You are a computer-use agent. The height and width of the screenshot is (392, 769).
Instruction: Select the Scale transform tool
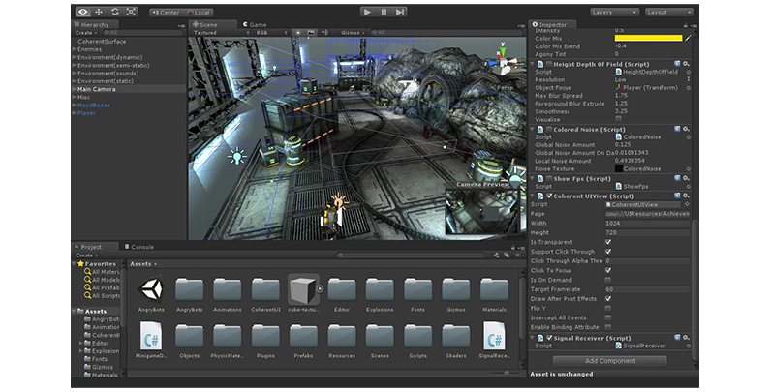pos(132,12)
